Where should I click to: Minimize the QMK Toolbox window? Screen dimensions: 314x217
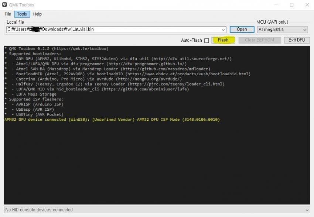[x=277, y=4]
